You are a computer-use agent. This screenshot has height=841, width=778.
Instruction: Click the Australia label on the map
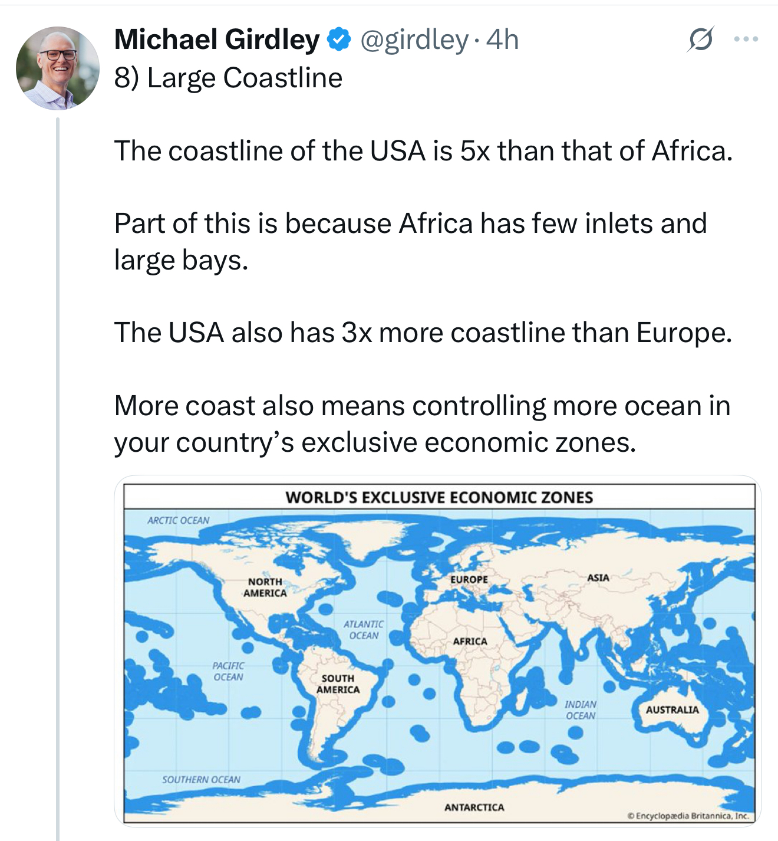[x=672, y=709]
